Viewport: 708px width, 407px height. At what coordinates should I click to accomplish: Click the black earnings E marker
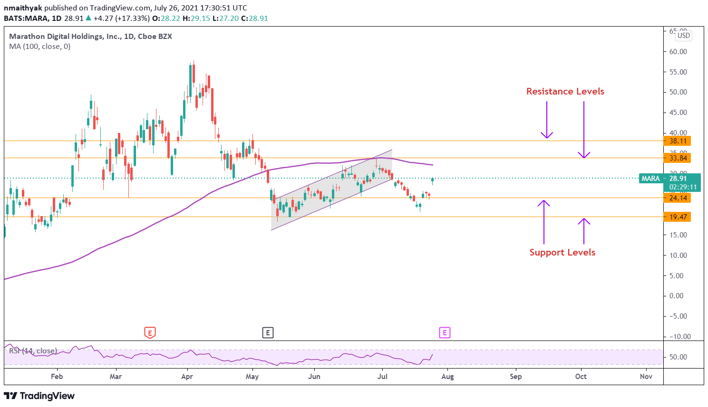268,332
